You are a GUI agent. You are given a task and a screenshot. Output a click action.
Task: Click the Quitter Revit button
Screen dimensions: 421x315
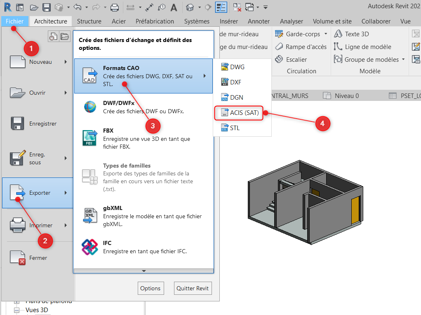193,288
